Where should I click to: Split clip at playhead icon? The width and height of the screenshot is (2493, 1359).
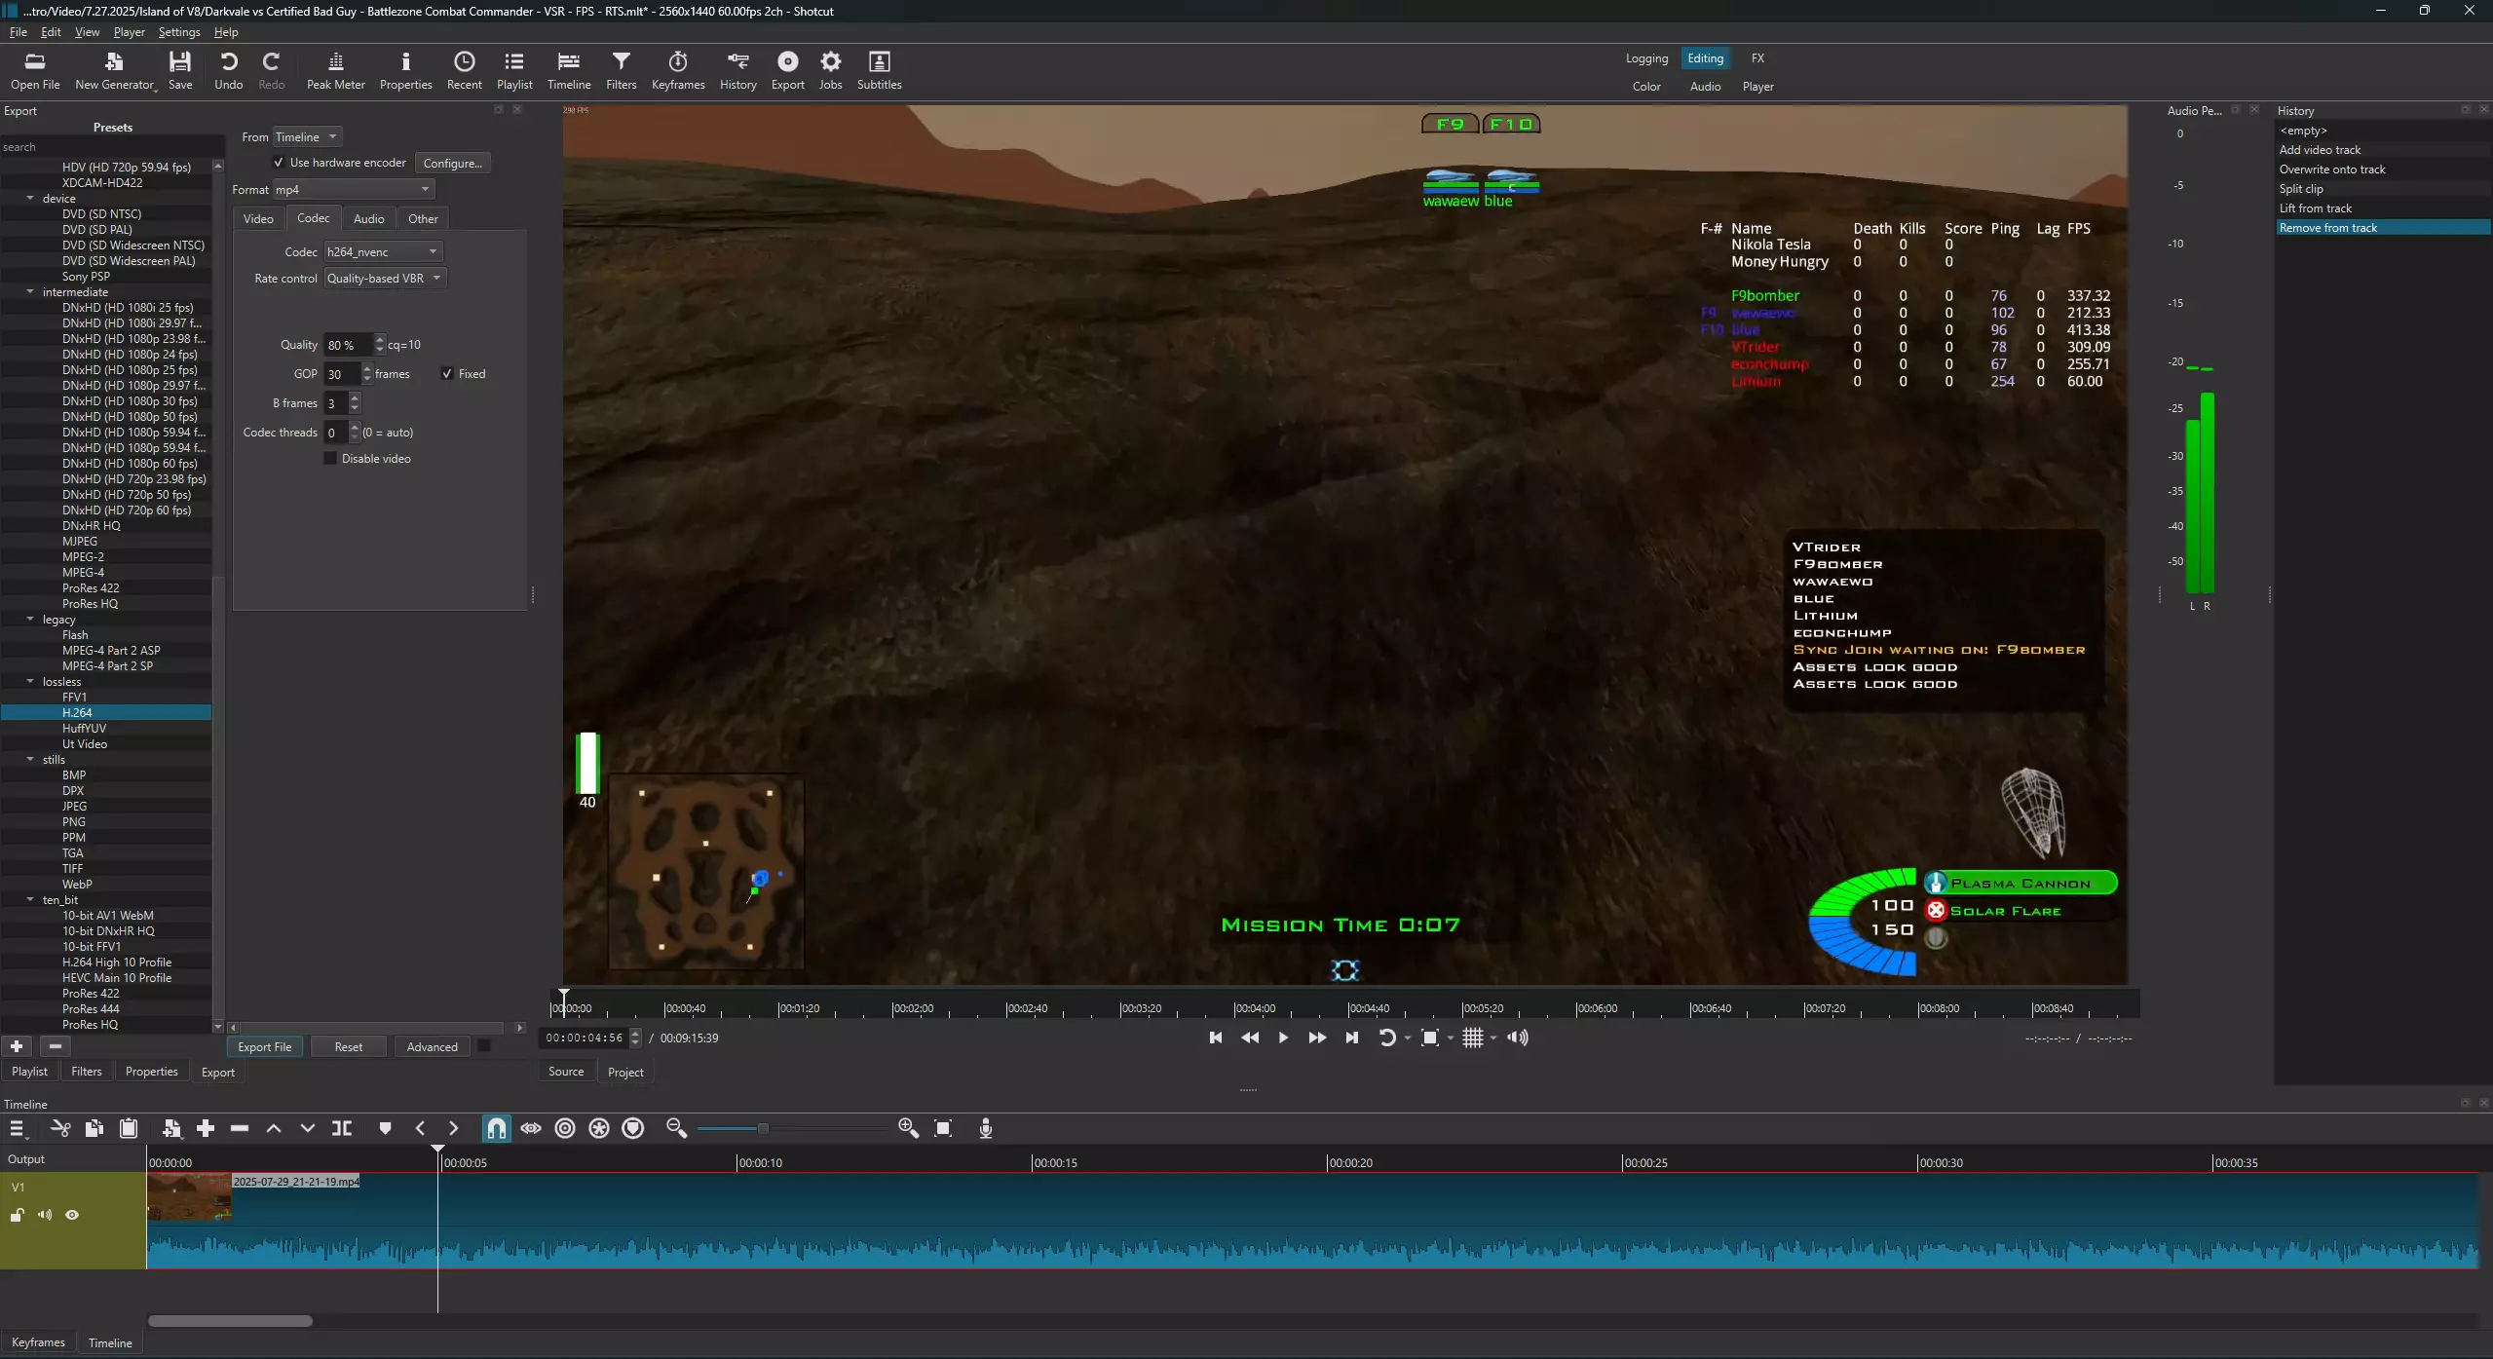click(x=342, y=1128)
